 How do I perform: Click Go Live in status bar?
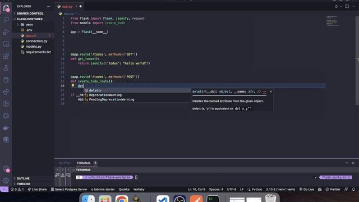point(307,190)
